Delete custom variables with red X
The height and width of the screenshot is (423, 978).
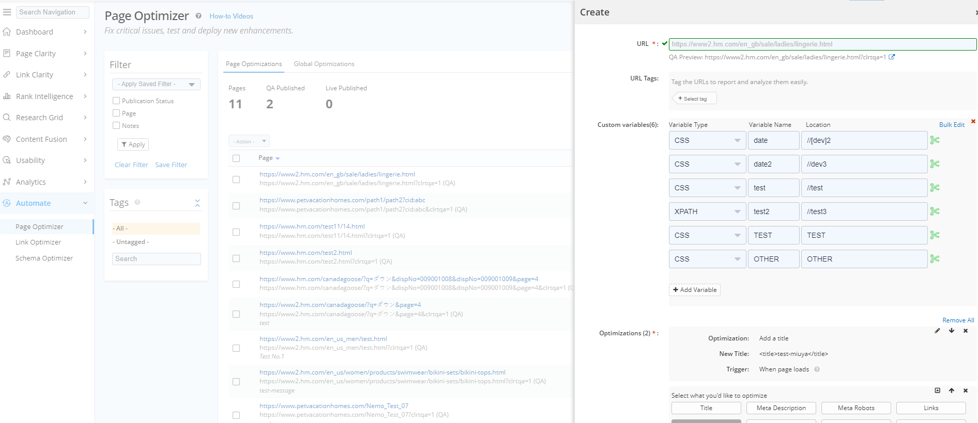[x=973, y=122]
